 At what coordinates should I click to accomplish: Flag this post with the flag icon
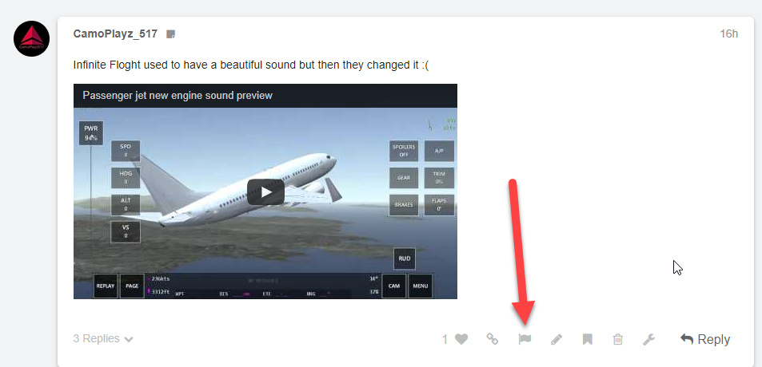click(x=525, y=339)
